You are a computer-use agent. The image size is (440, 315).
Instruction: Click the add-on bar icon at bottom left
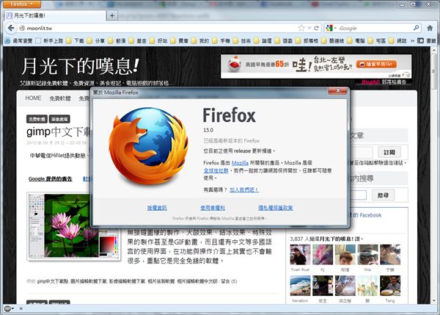pos(9,307)
